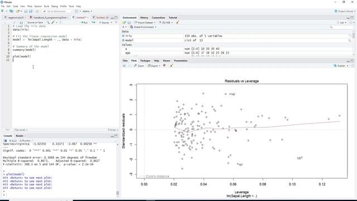The height and width of the screenshot is (201, 357).
Task: Open the Export dropdown in Plots pane
Action: click(x=154, y=66)
